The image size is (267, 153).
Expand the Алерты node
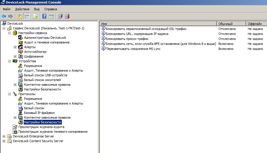tap(15, 47)
